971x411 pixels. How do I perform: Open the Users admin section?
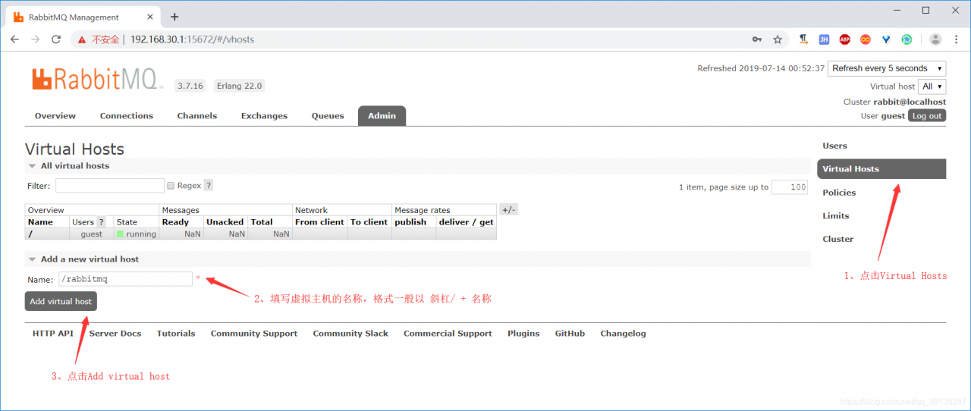pyautogui.click(x=834, y=146)
